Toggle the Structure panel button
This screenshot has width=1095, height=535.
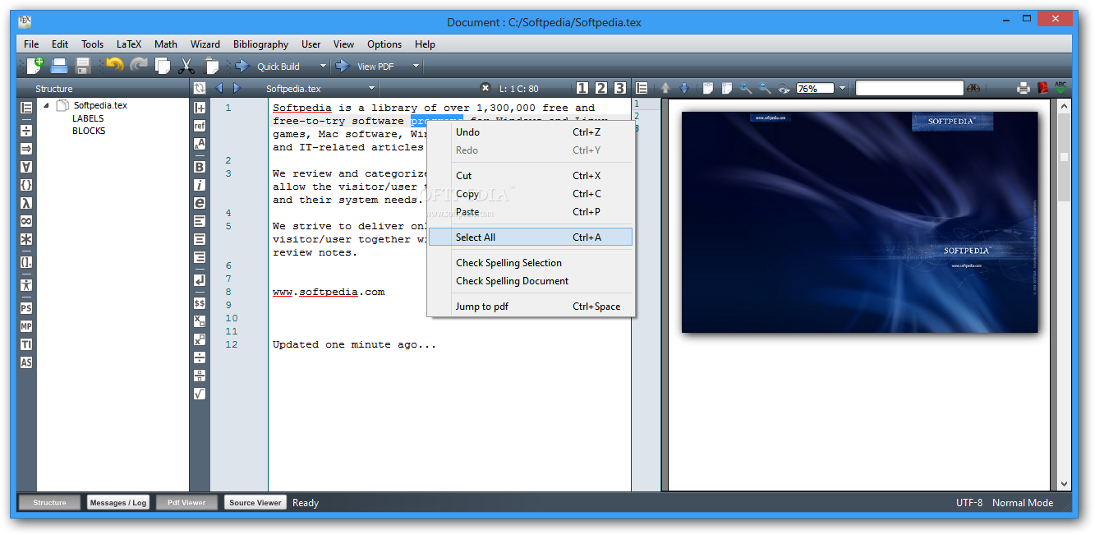49,502
